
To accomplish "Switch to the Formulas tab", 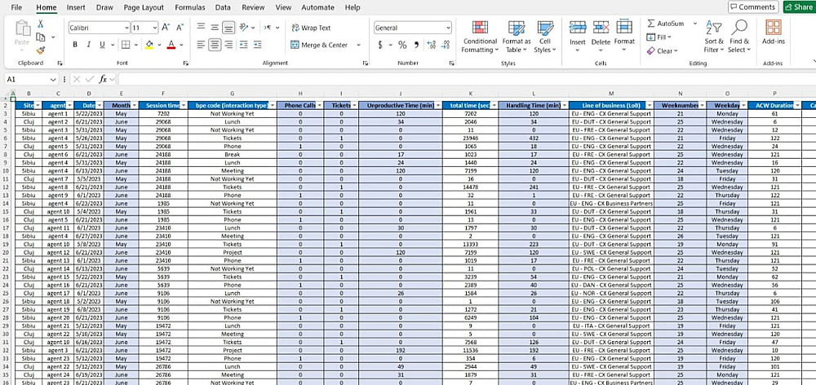I will coord(190,7).
